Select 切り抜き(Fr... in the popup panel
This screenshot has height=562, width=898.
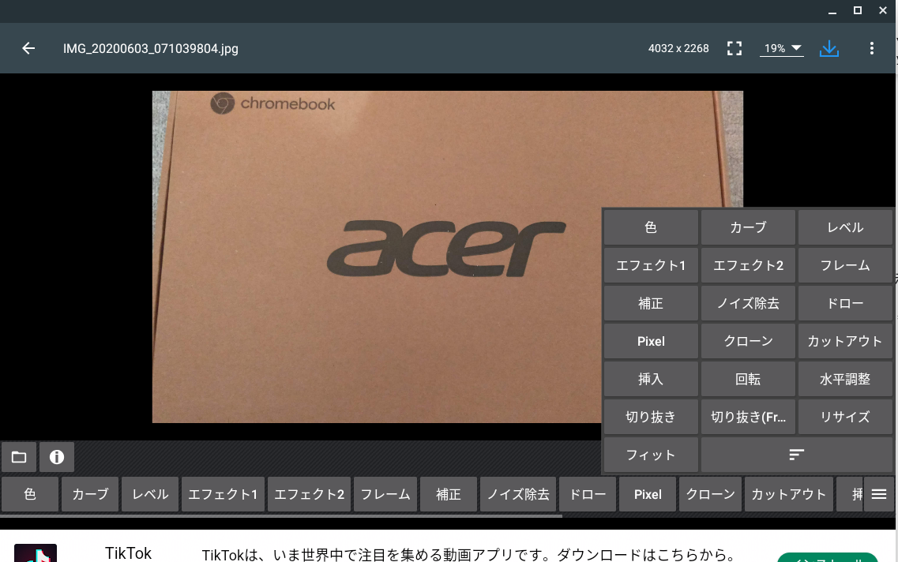[748, 417]
